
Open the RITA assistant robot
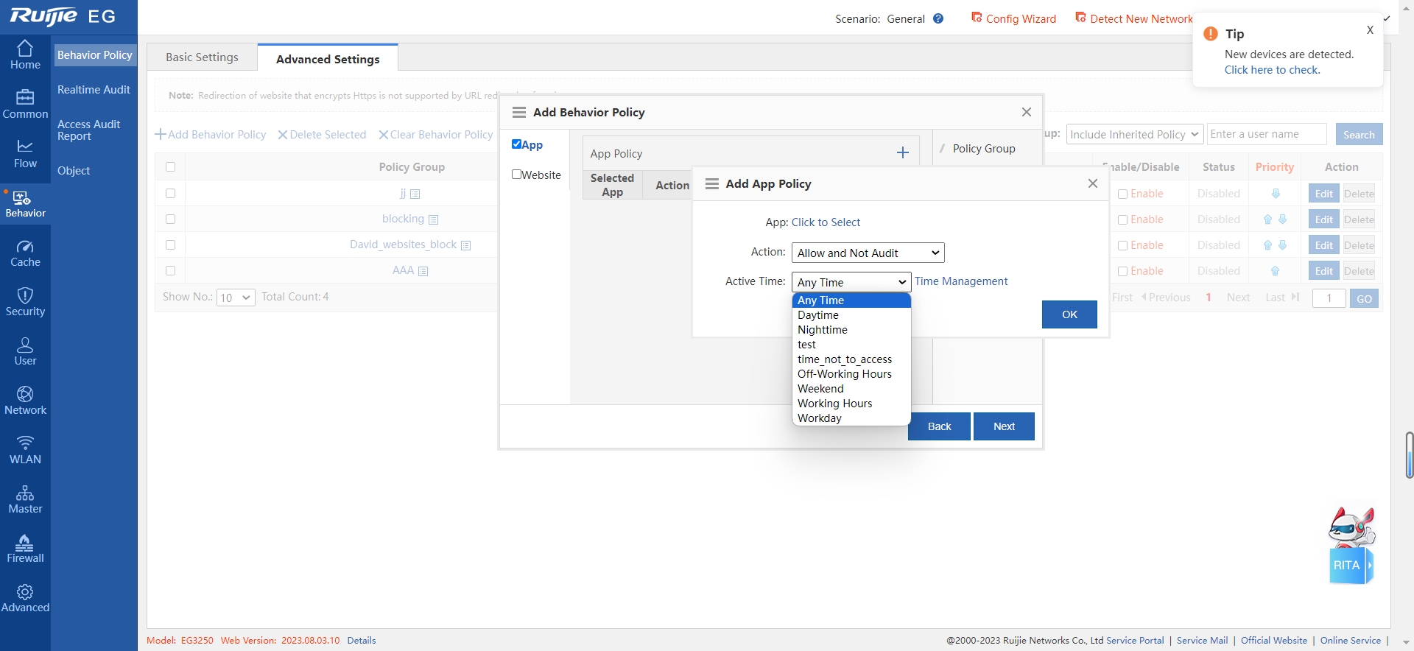tap(1351, 546)
